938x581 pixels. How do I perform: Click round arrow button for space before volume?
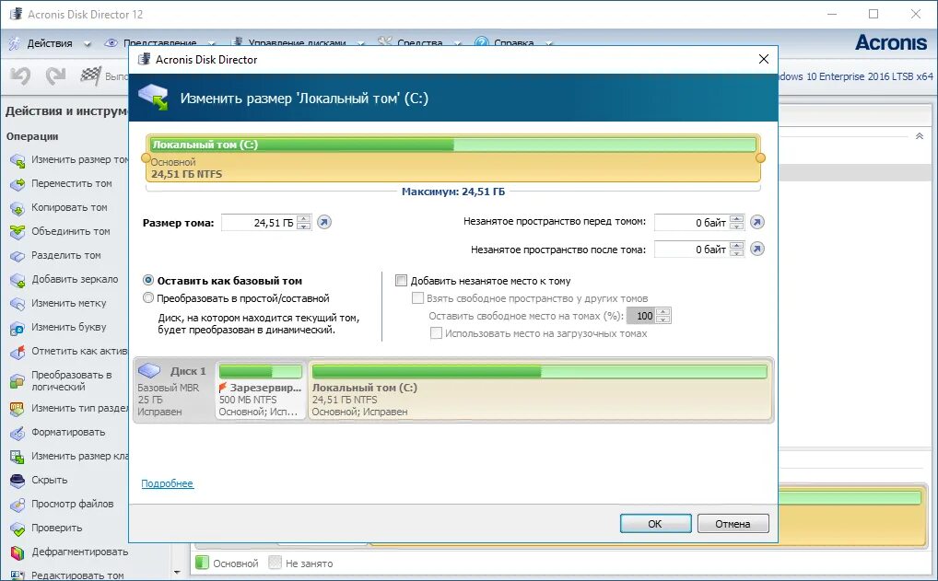(x=757, y=222)
